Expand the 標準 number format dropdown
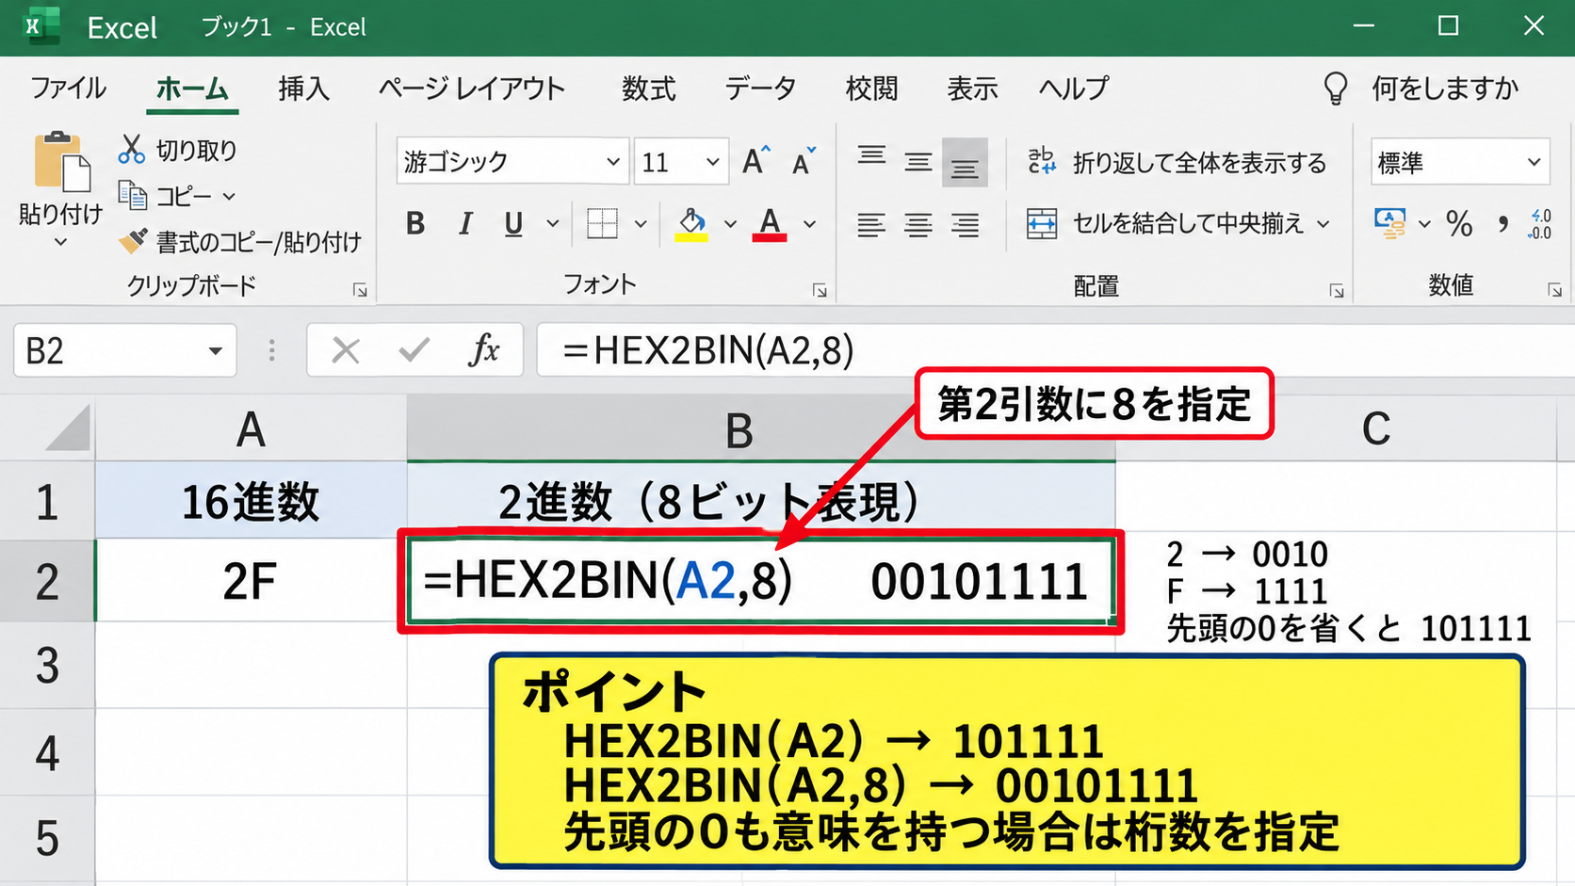Screen dimensions: 1575x886 click(x=1534, y=162)
